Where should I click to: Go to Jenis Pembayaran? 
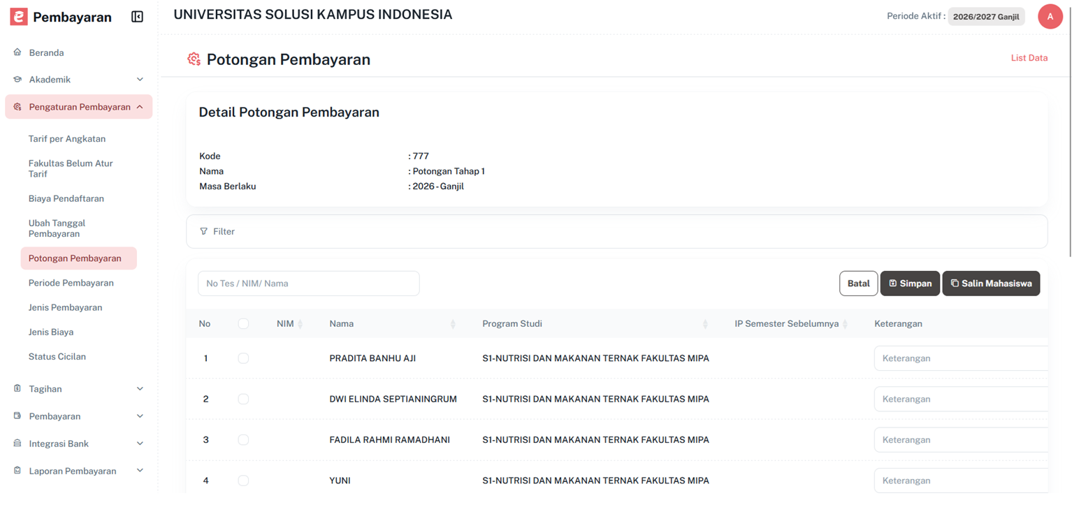66,307
